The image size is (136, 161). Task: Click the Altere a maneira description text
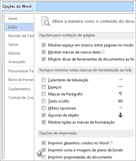(x=93, y=21)
